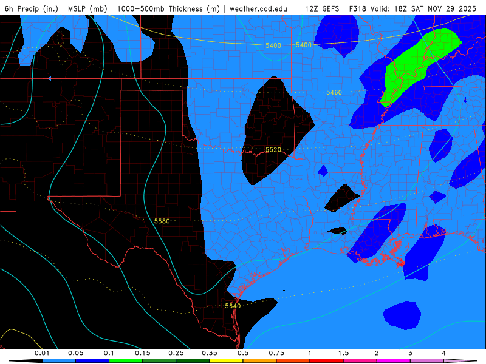
Task: Click the red 1–1.5 legend swatch
Action: click(x=327, y=361)
